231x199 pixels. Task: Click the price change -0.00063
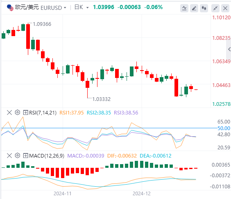129,7
